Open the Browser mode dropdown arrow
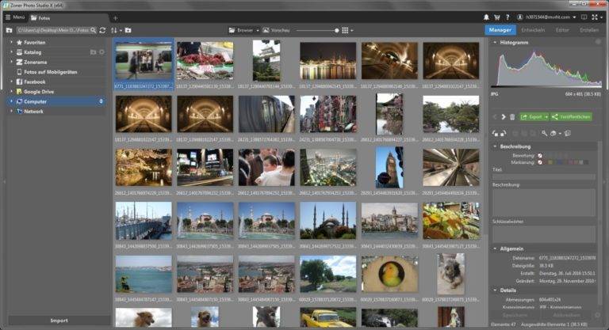 [x=258, y=30]
